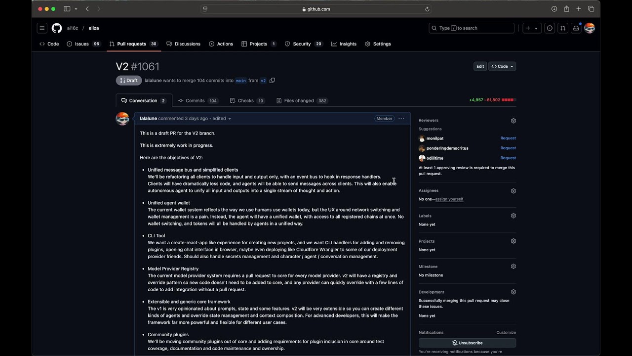Image resolution: width=632 pixels, height=356 pixels.
Task: Open Labels gear settings
Action: [x=513, y=216]
